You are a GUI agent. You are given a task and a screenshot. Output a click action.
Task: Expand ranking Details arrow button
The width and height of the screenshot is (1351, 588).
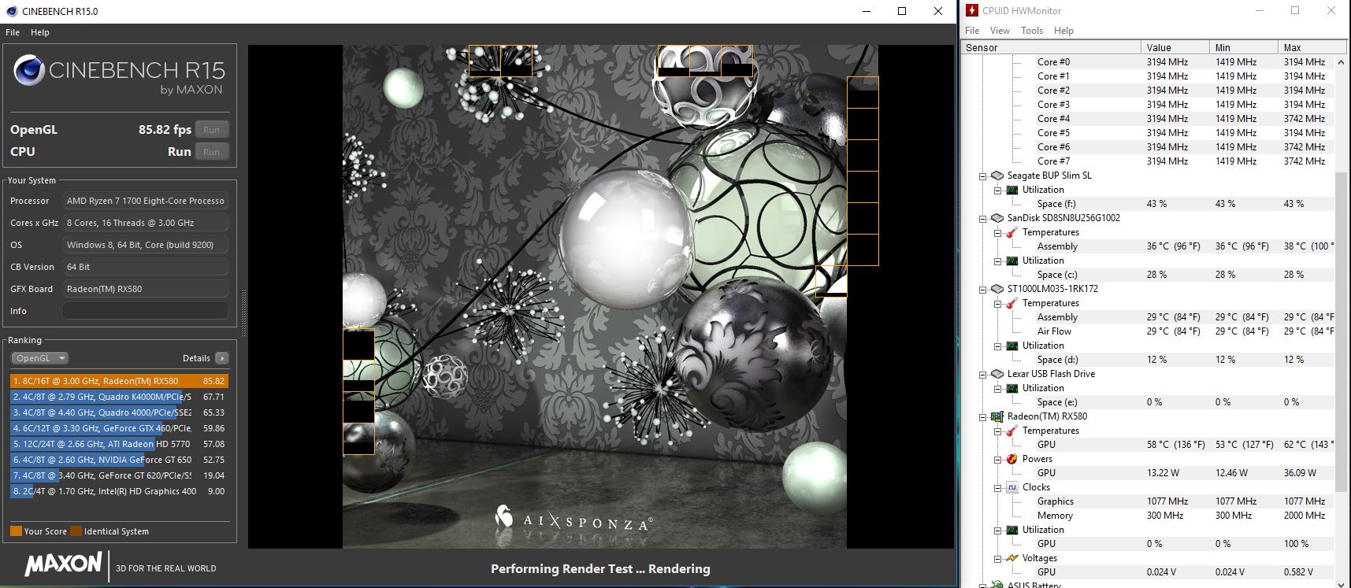coord(222,358)
